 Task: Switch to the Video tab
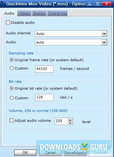tap(24, 14)
